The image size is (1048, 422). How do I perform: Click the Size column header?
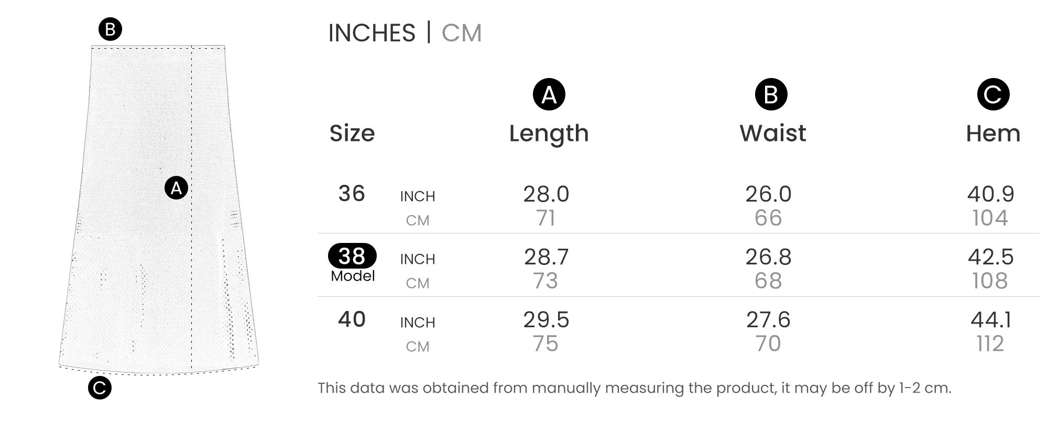(x=352, y=134)
